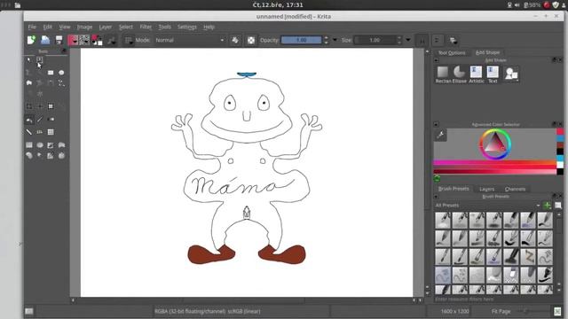This screenshot has height=319, width=568.
Task: Save the document toolbar icon
Action: (x=59, y=40)
